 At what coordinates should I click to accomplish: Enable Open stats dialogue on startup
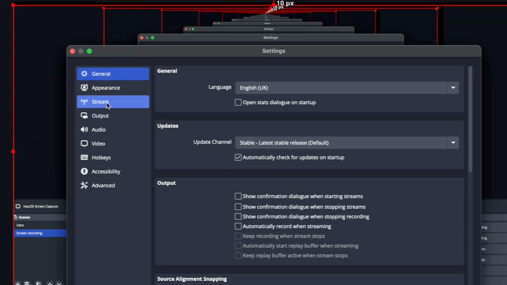tap(238, 102)
